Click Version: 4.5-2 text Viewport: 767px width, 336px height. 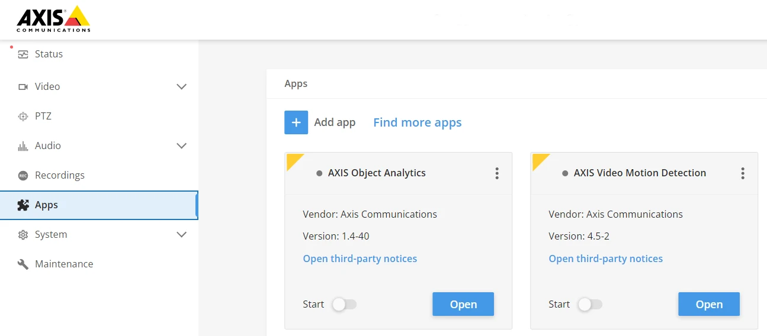pos(579,236)
